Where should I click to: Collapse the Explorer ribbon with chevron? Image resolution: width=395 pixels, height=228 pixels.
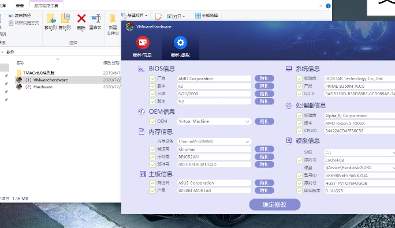[x=321, y=6]
